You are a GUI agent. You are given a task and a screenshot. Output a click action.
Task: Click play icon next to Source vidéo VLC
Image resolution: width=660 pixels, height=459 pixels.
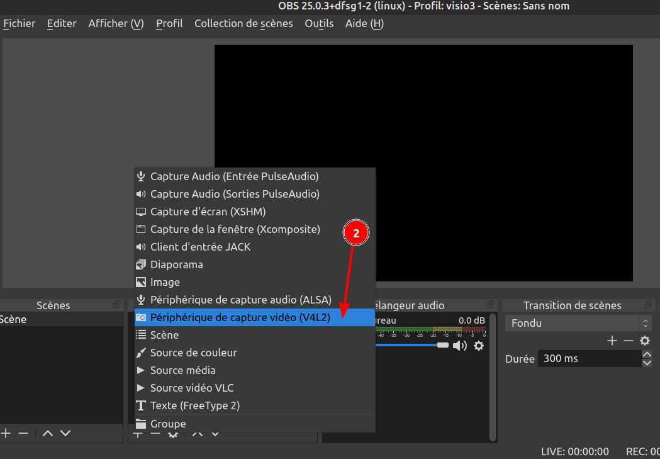point(141,388)
